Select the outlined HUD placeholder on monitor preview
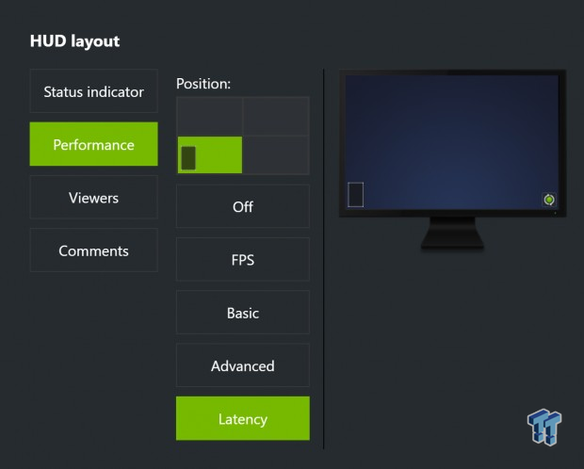This screenshot has width=584, height=469. [x=355, y=194]
